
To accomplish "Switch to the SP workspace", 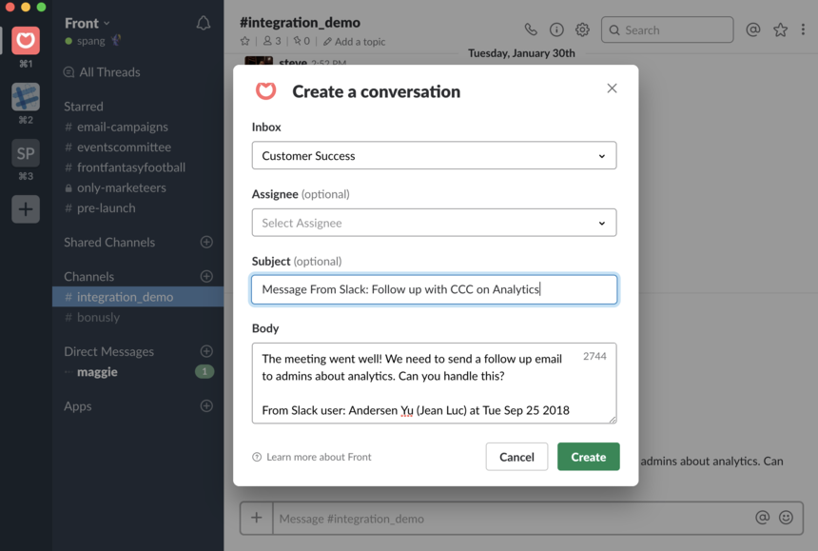I will pos(26,153).
